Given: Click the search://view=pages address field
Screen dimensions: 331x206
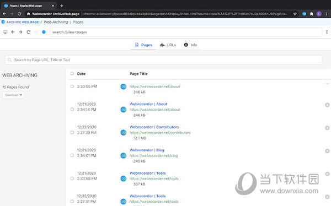Looking at the screenshot, I should coord(186,32).
